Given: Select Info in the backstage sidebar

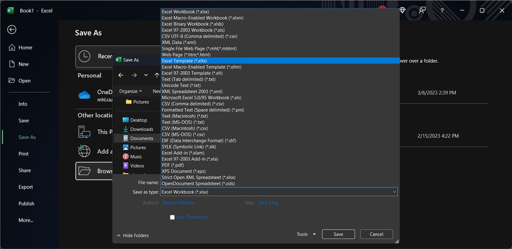Looking at the screenshot, I should pos(23,104).
